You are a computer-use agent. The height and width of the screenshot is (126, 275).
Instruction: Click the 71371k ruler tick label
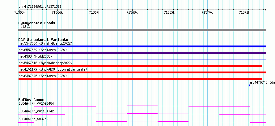(244, 13)
